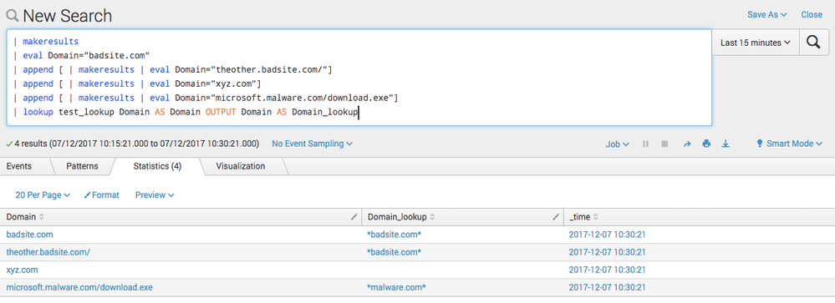Click timestamp in microsoft.malware.com row

coord(607,287)
